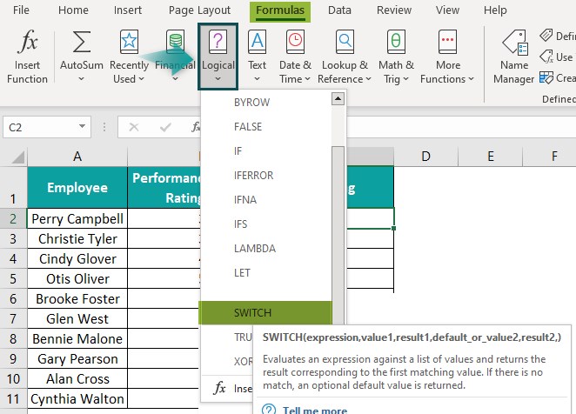Select column A header

pyautogui.click(x=77, y=157)
